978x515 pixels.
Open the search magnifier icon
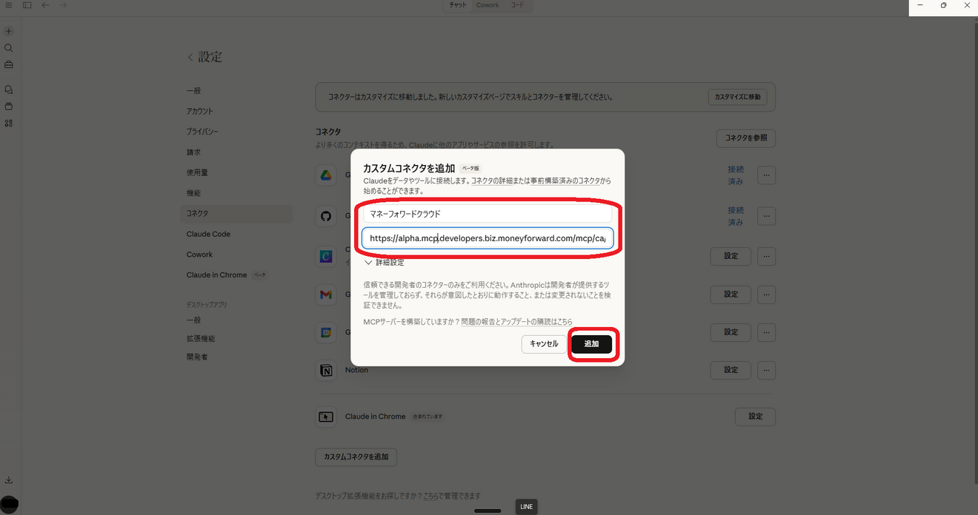[x=9, y=48]
